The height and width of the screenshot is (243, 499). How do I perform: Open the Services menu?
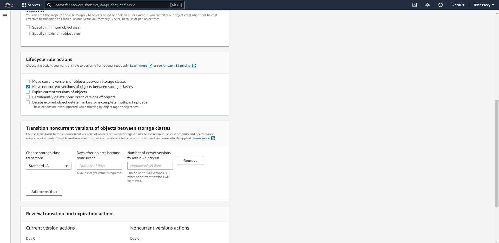34,5
